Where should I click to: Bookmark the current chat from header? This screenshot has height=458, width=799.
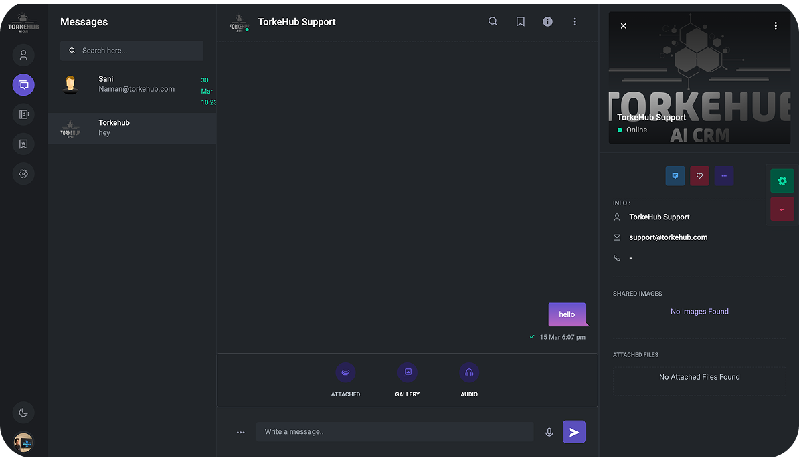[x=520, y=22]
